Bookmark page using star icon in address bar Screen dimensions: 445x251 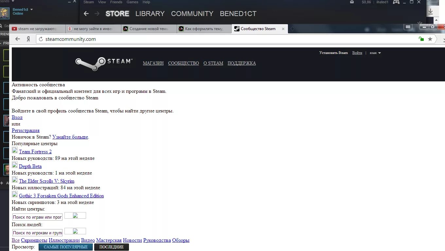pyautogui.click(x=430, y=39)
